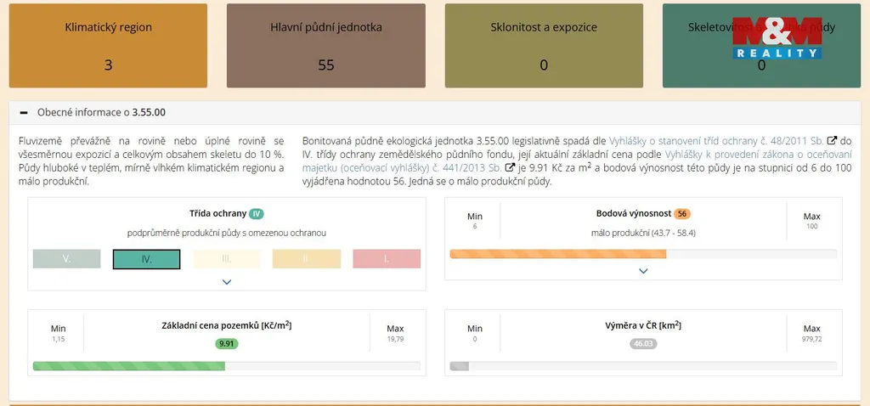Open external link icon after Vyhlášky č. 48/2011
The image size is (870, 406).
click(833, 141)
